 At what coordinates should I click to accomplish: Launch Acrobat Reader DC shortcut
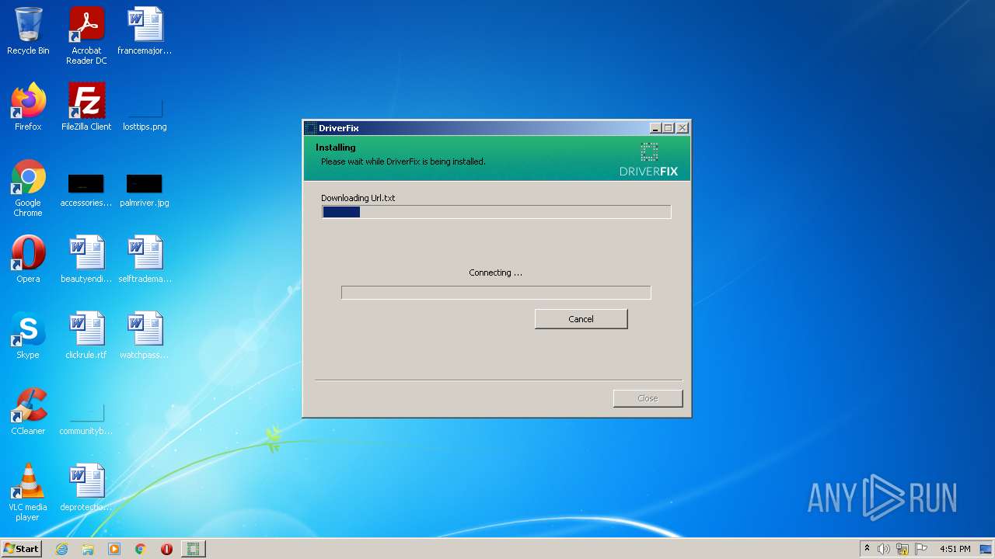[x=86, y=36]
